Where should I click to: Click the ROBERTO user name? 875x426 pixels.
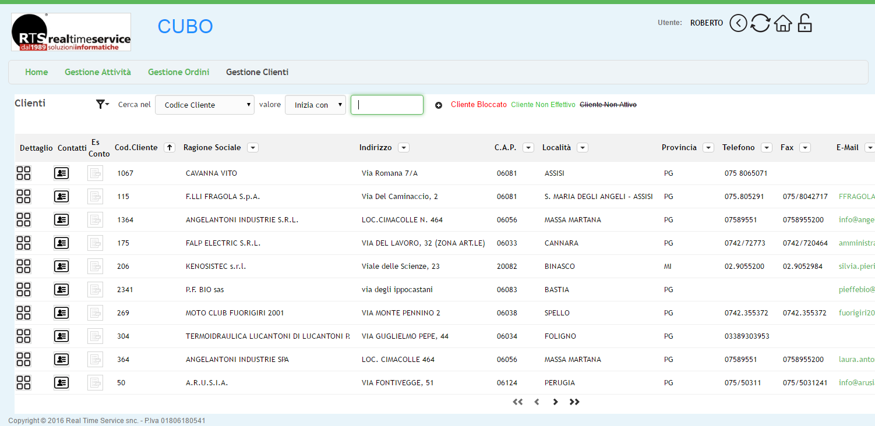pos(707,23)
